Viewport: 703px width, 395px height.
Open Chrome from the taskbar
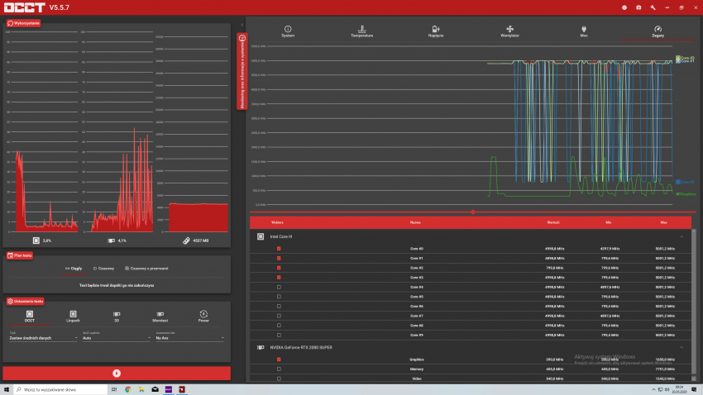127,389
